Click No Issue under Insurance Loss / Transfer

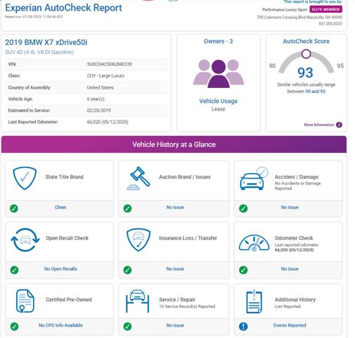click(175, 269)
